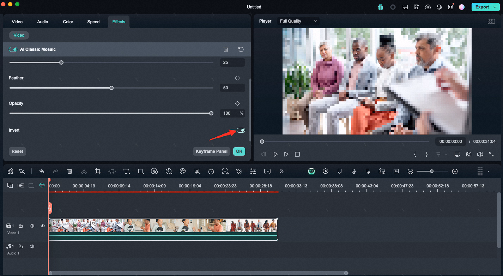
Task: Expand the audio meter dropdown arrow
Action: 489,172
